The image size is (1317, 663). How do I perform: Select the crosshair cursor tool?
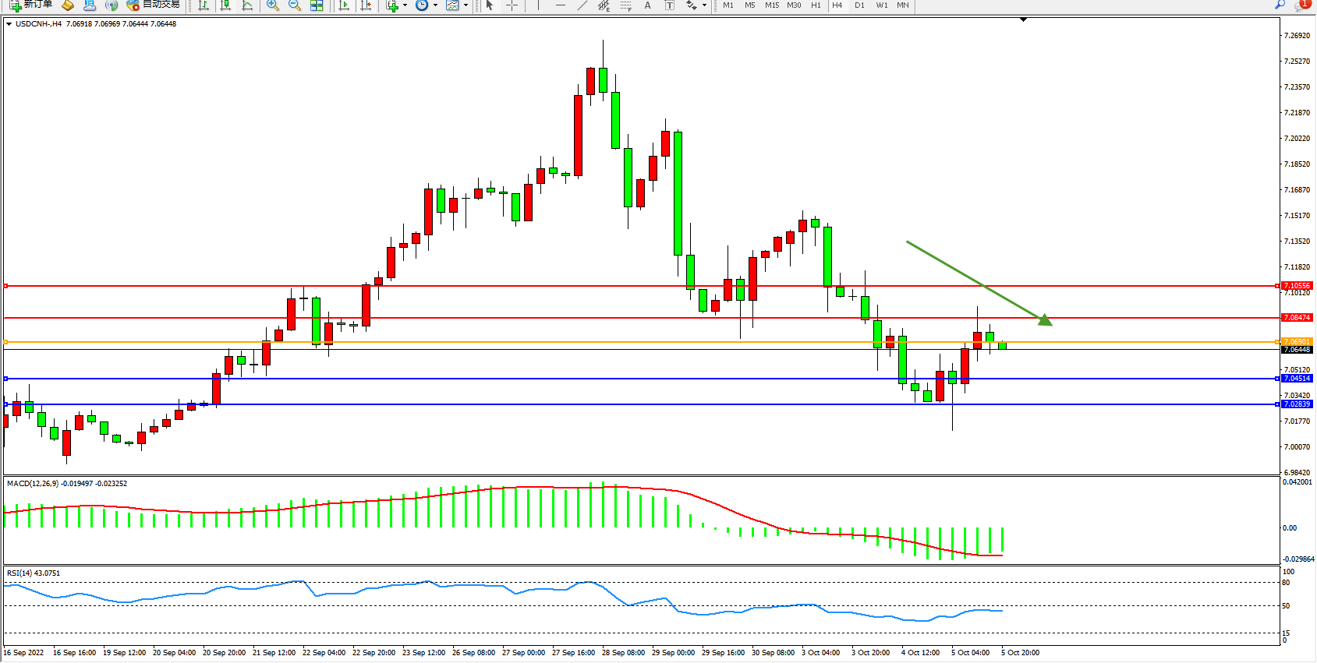click(512, 5)
